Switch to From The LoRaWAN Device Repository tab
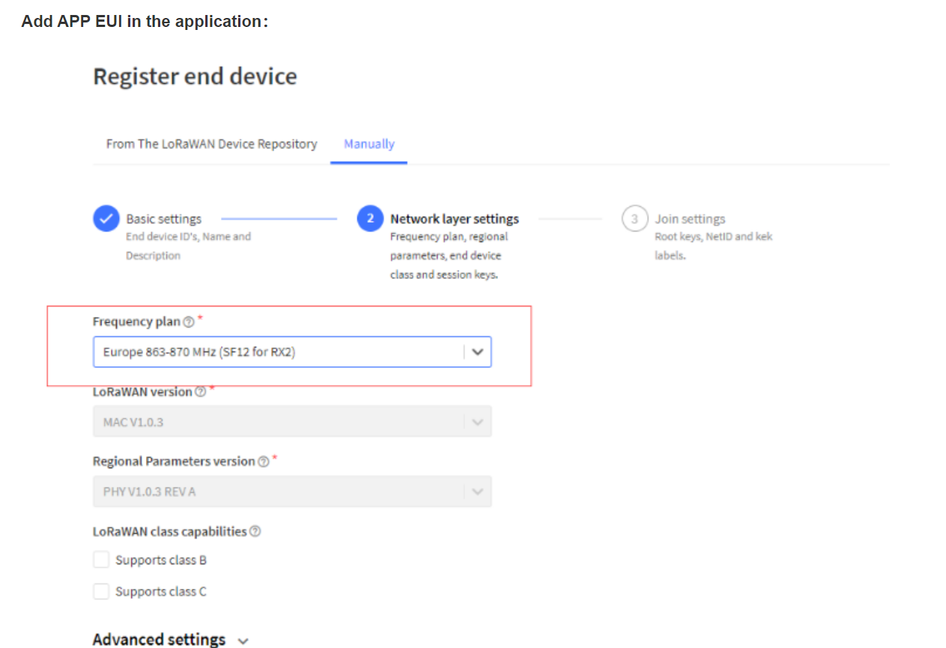946x648 pixels. (211, 144)
